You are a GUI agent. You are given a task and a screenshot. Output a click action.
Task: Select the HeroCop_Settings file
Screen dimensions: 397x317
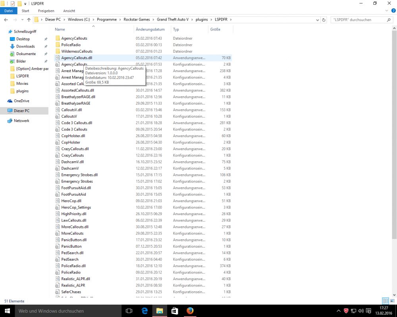pos(143,208)
